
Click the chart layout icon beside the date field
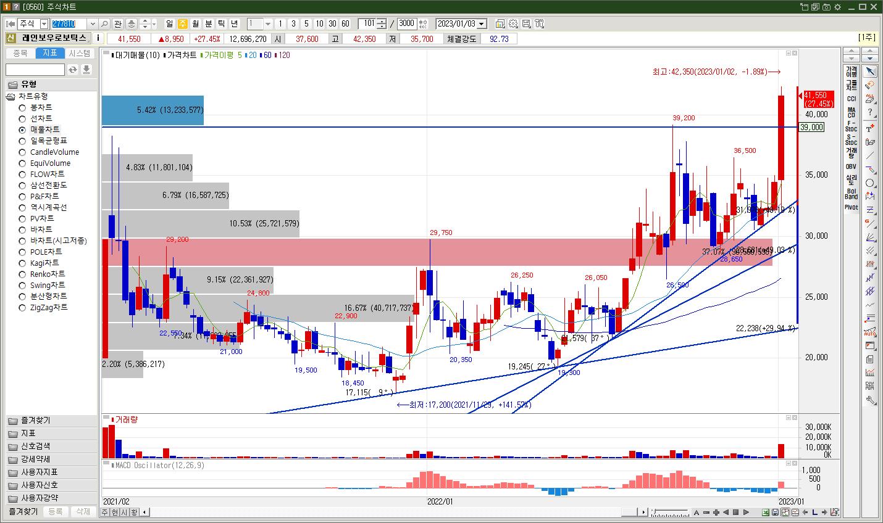click(500, 24)
